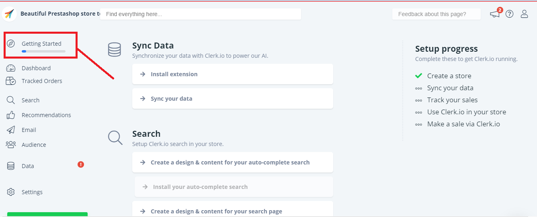The height and width of the screenshot is (217, 537).
Task: Click the Recommendations thumbs-up icon
Action: click(x=11, y=115)
